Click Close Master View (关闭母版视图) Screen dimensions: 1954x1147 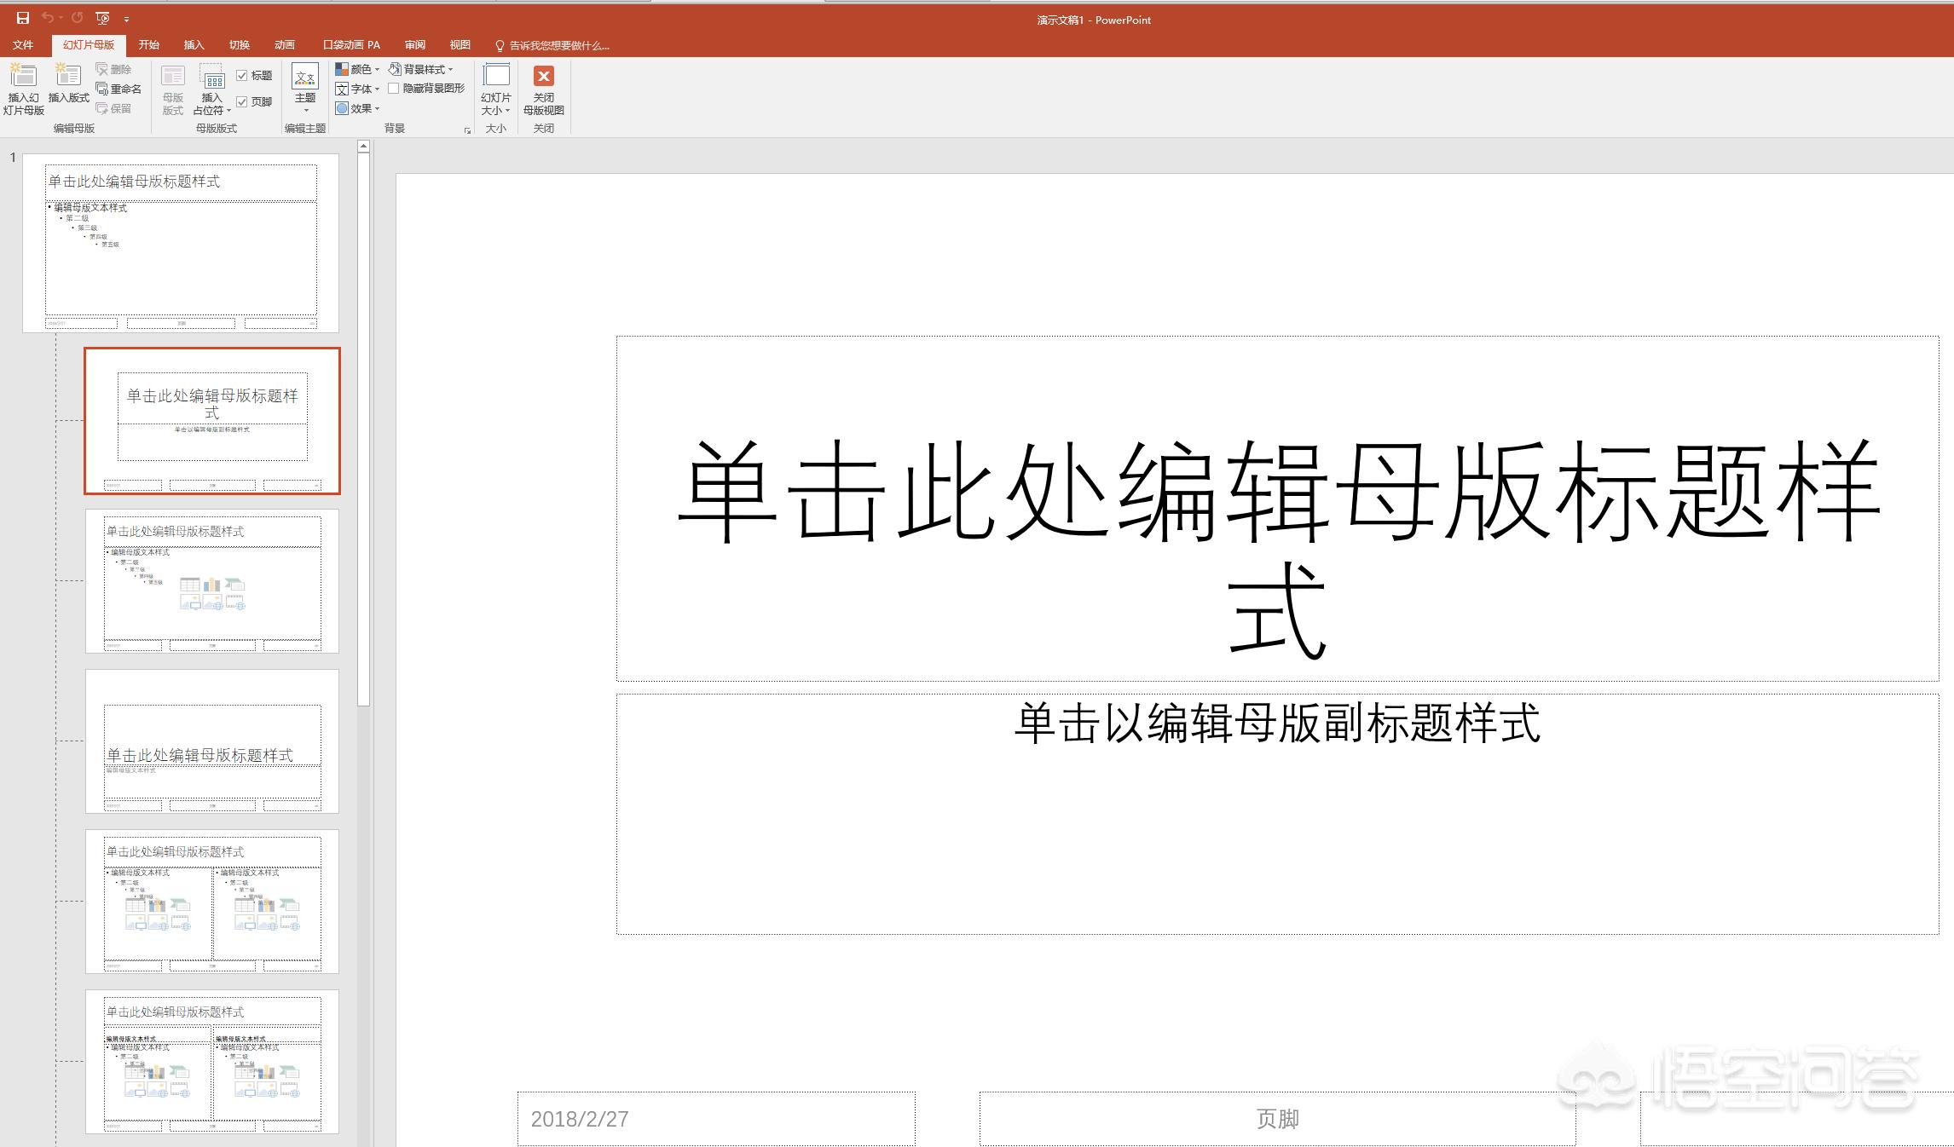point(545,89)
